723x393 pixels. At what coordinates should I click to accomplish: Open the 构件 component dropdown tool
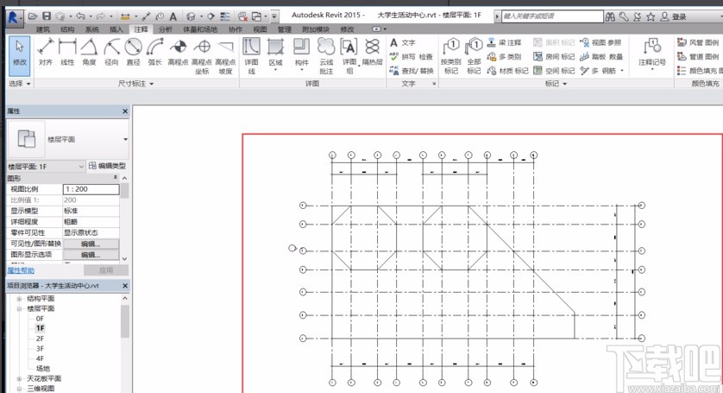[x=302, y=55]
